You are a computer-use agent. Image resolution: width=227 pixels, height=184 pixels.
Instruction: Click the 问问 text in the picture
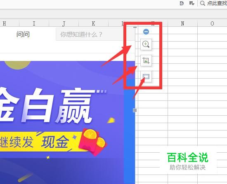(x=23, y=35)
